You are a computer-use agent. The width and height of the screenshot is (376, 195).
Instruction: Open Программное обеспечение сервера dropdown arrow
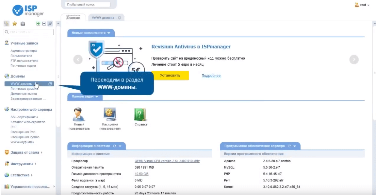pos(295,146)
